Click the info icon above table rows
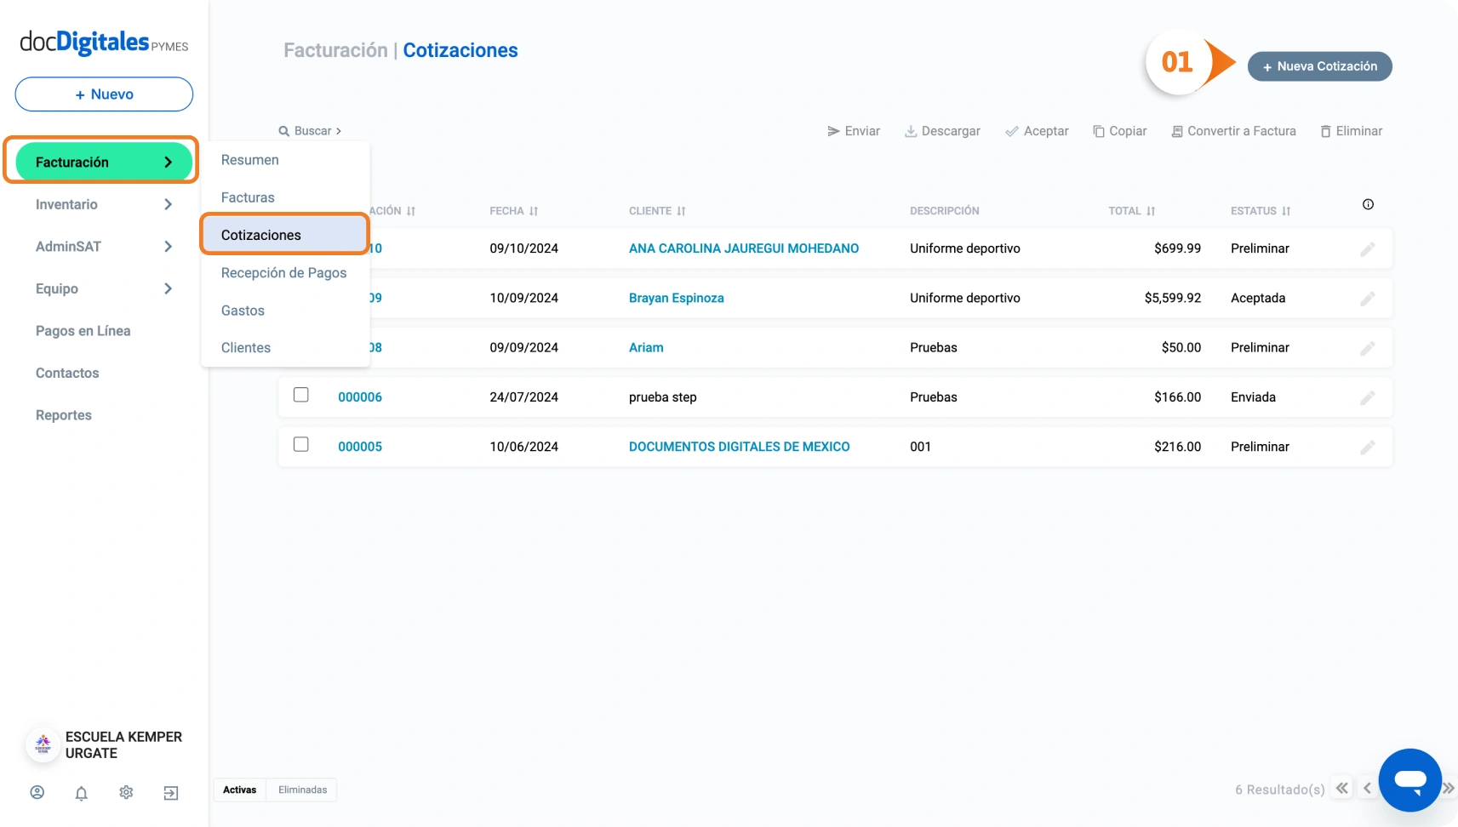Screen dimensions: 1458x827 [1368, 204]
